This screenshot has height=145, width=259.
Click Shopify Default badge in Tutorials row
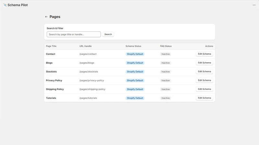pyautogui.click(x=135, y=98)
